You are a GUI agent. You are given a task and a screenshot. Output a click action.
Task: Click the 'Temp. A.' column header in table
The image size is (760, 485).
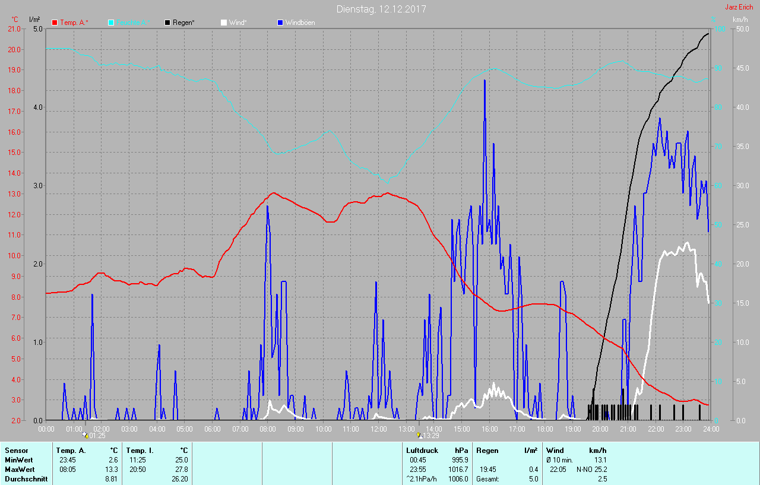tap(71, 451)
